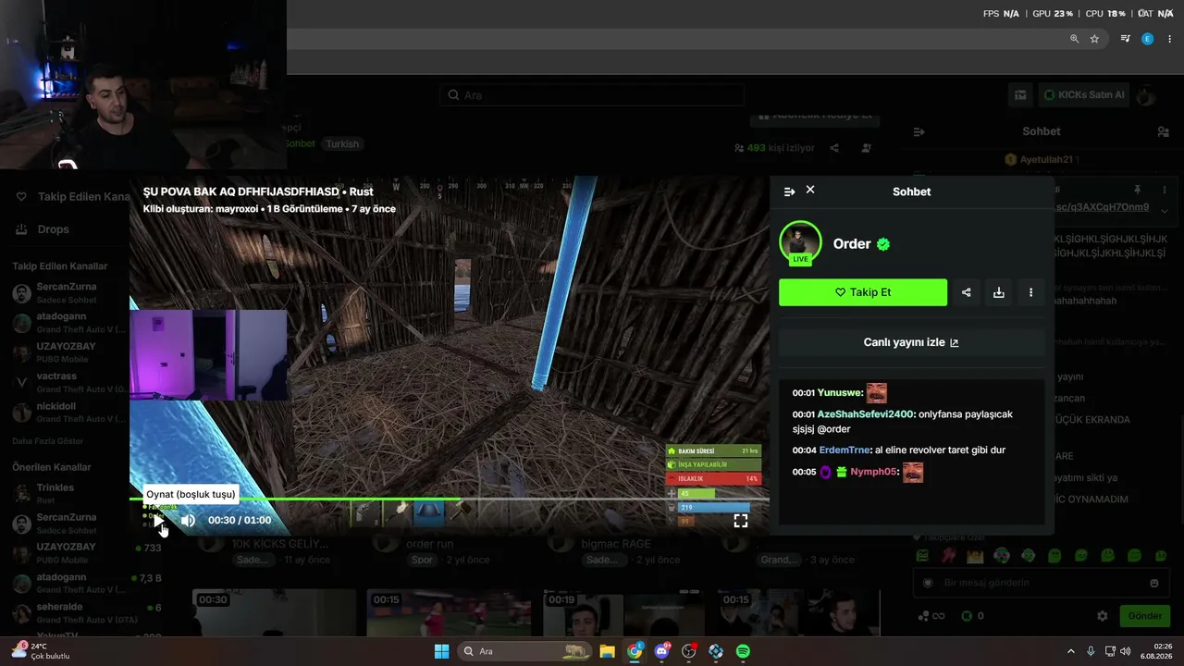The width and height of the screenshot is (1184, 666).
Task: Click the verified badge next to Order
Action: (883, 244)
